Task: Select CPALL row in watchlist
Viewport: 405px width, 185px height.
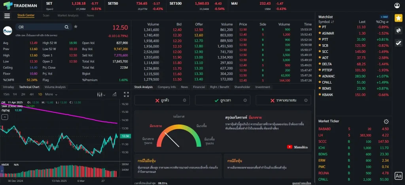Action: (x=354, y=82)
